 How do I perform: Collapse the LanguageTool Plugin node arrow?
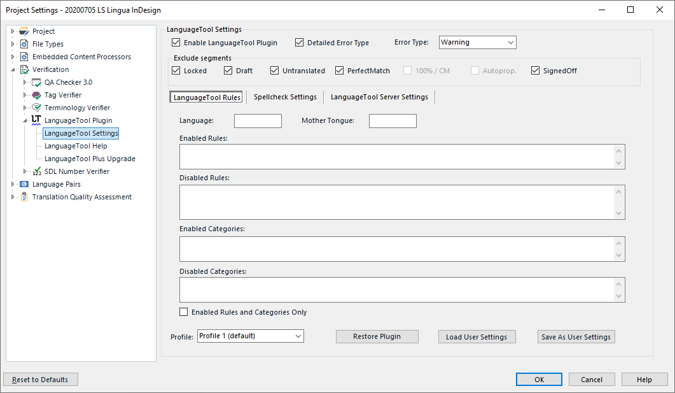(x=25, y=120)
